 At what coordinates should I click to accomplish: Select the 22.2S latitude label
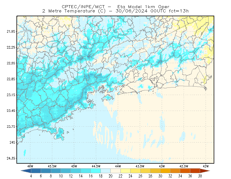11,47
